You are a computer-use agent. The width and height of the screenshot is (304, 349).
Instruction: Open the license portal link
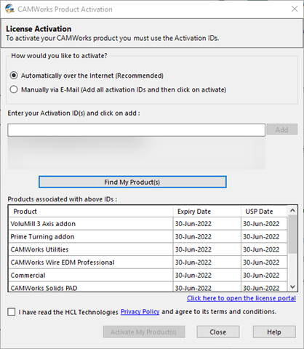coord(241,298)
